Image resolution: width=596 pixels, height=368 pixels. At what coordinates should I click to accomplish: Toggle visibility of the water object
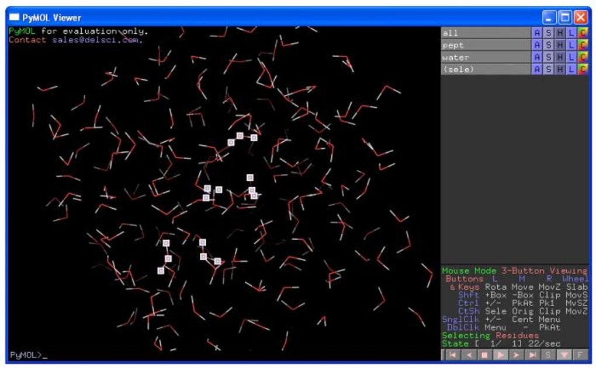pyautogui.click(x=486, y=57)
